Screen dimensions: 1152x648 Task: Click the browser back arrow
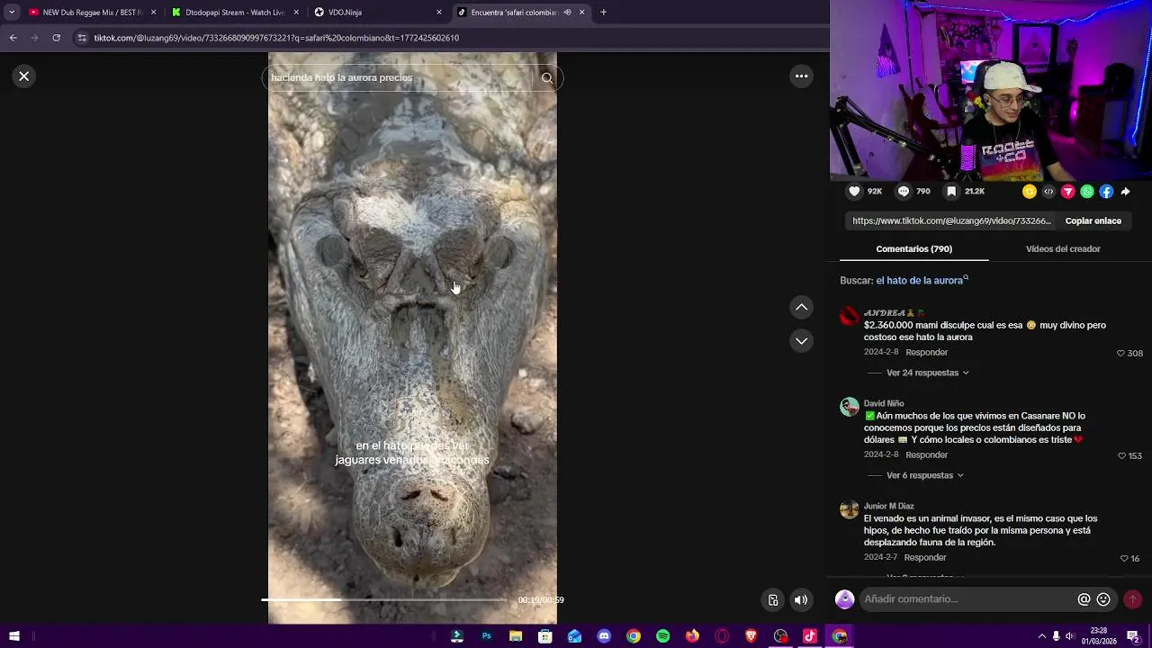[13, 38]
